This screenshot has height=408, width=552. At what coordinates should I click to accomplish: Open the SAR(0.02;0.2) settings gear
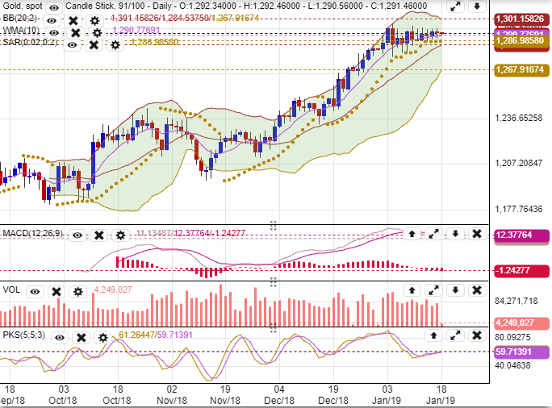tap(115, 45)
